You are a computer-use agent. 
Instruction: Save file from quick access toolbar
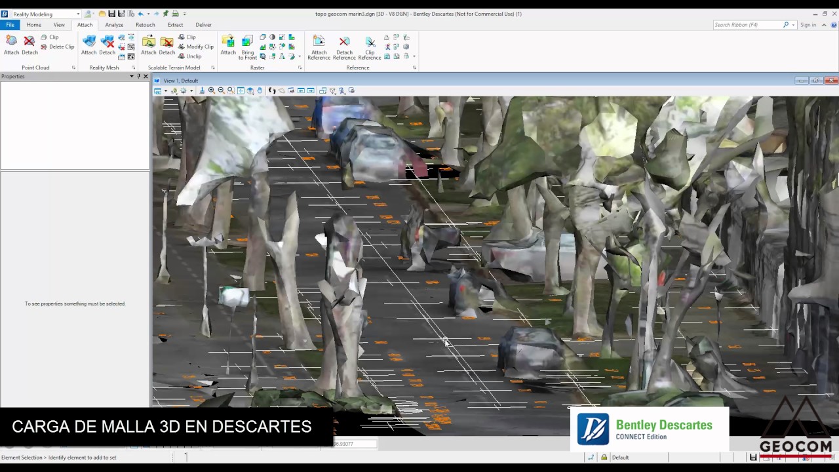click(x=111, y=14)
